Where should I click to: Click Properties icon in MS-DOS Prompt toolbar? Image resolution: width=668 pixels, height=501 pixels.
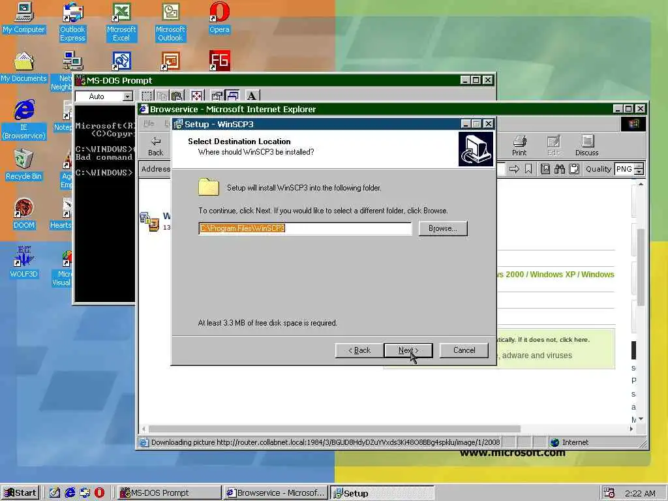[217, 97]
